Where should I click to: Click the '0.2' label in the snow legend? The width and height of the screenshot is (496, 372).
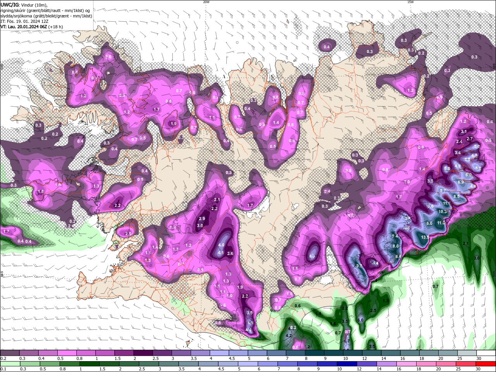[x=3, y=358]
